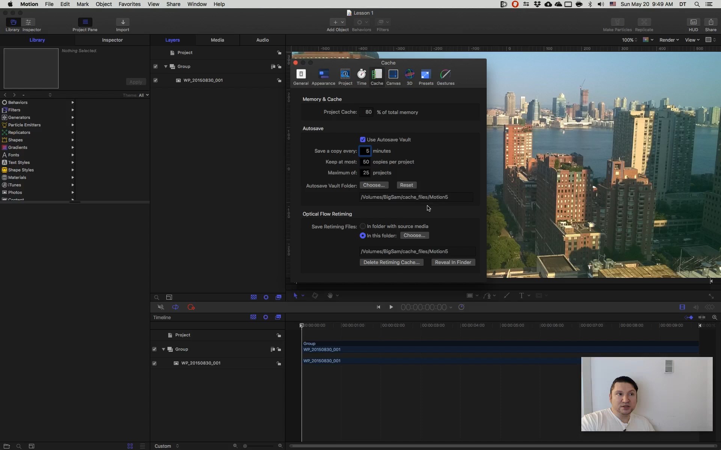
Task: Click the Project Cache percentage field
Action: [x=367, y=112]
